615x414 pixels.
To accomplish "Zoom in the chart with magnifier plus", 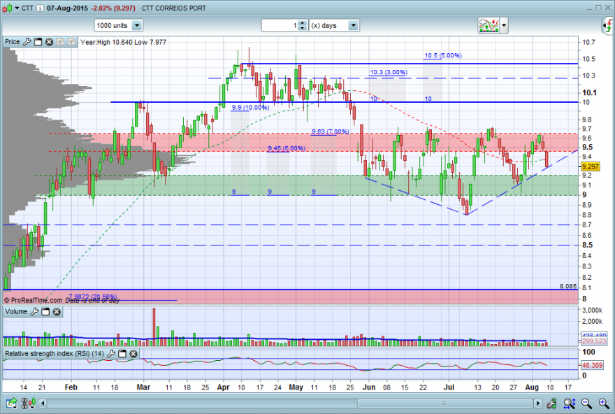I will (x=604, y=403).
